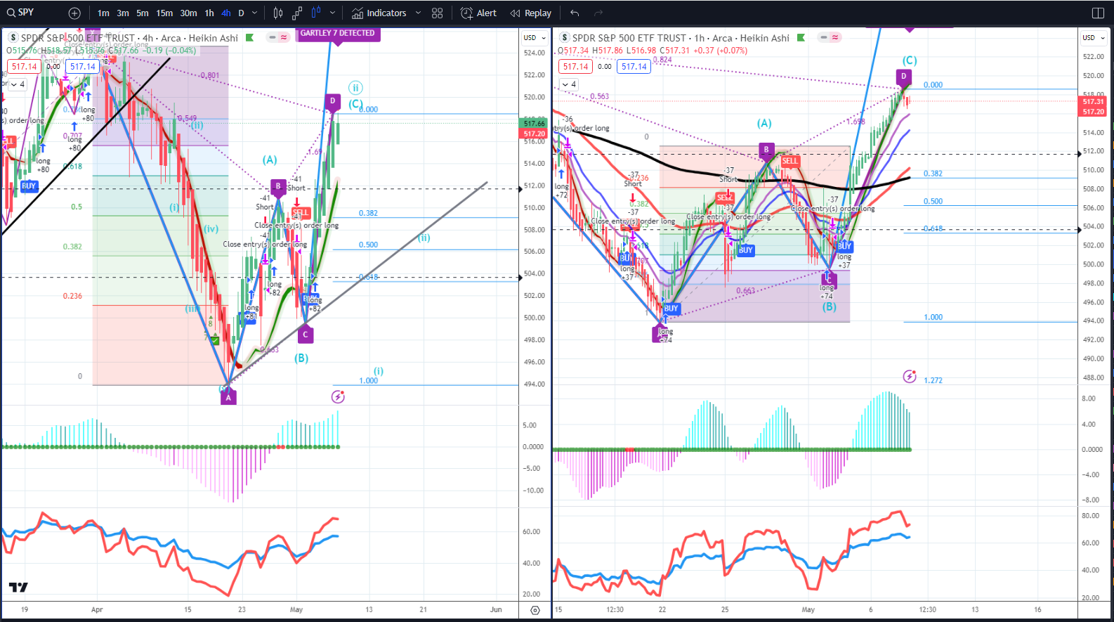The image size is (1114, 622).
Task: Toggle the left chart status pill indicator
Action: 278,37
